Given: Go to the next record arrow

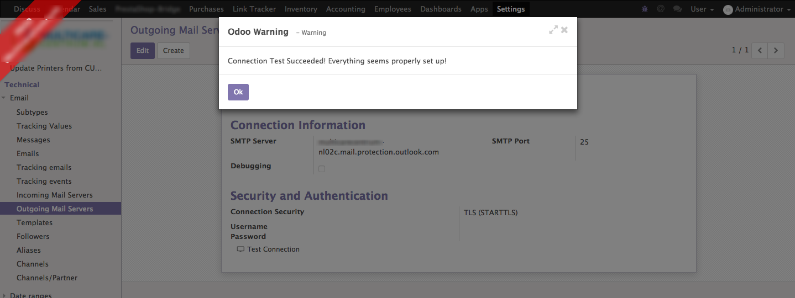Looking at the screenshot, I should click(776, 50).
